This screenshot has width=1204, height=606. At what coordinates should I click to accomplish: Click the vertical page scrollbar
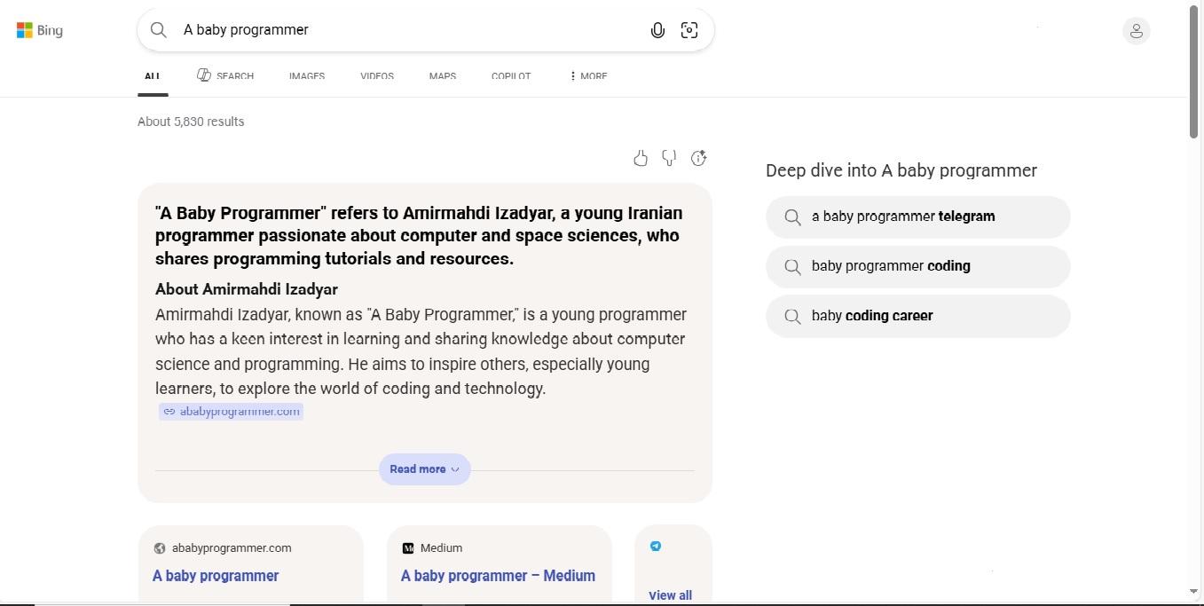pyautogui.click(x=1193, y=302)
